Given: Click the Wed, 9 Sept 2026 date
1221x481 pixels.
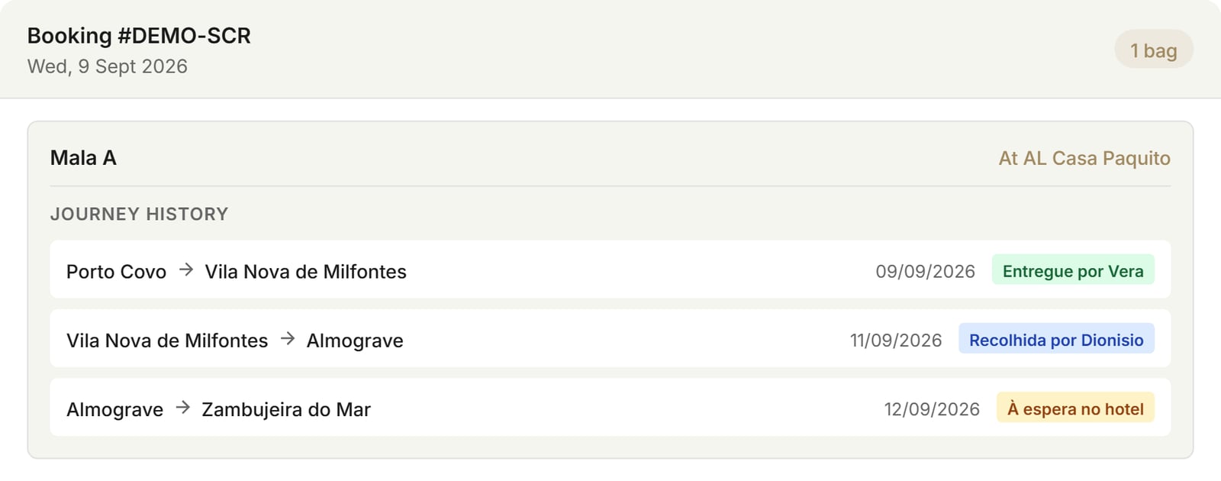Looking at the screenshot, I should pos(108,66).
